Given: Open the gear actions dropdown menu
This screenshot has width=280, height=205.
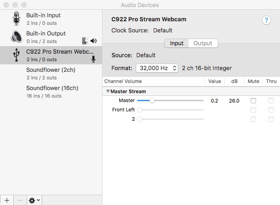Looking at the screenshot, I should pos(35,200).
